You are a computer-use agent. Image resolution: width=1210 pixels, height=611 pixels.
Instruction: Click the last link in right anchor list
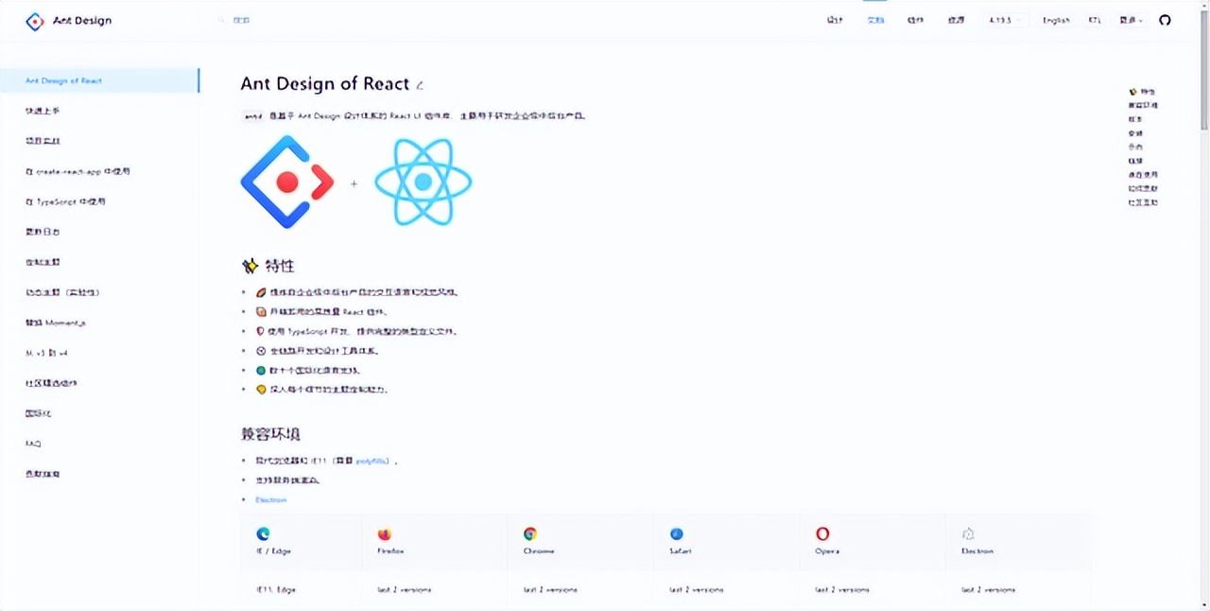tap(1143, 202)
